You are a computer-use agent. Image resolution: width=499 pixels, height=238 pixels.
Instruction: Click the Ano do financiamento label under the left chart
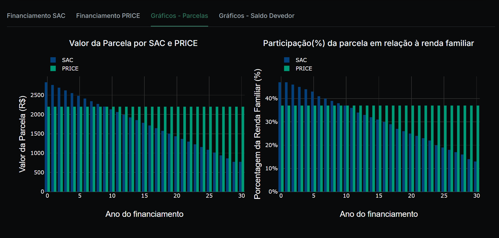145,214
